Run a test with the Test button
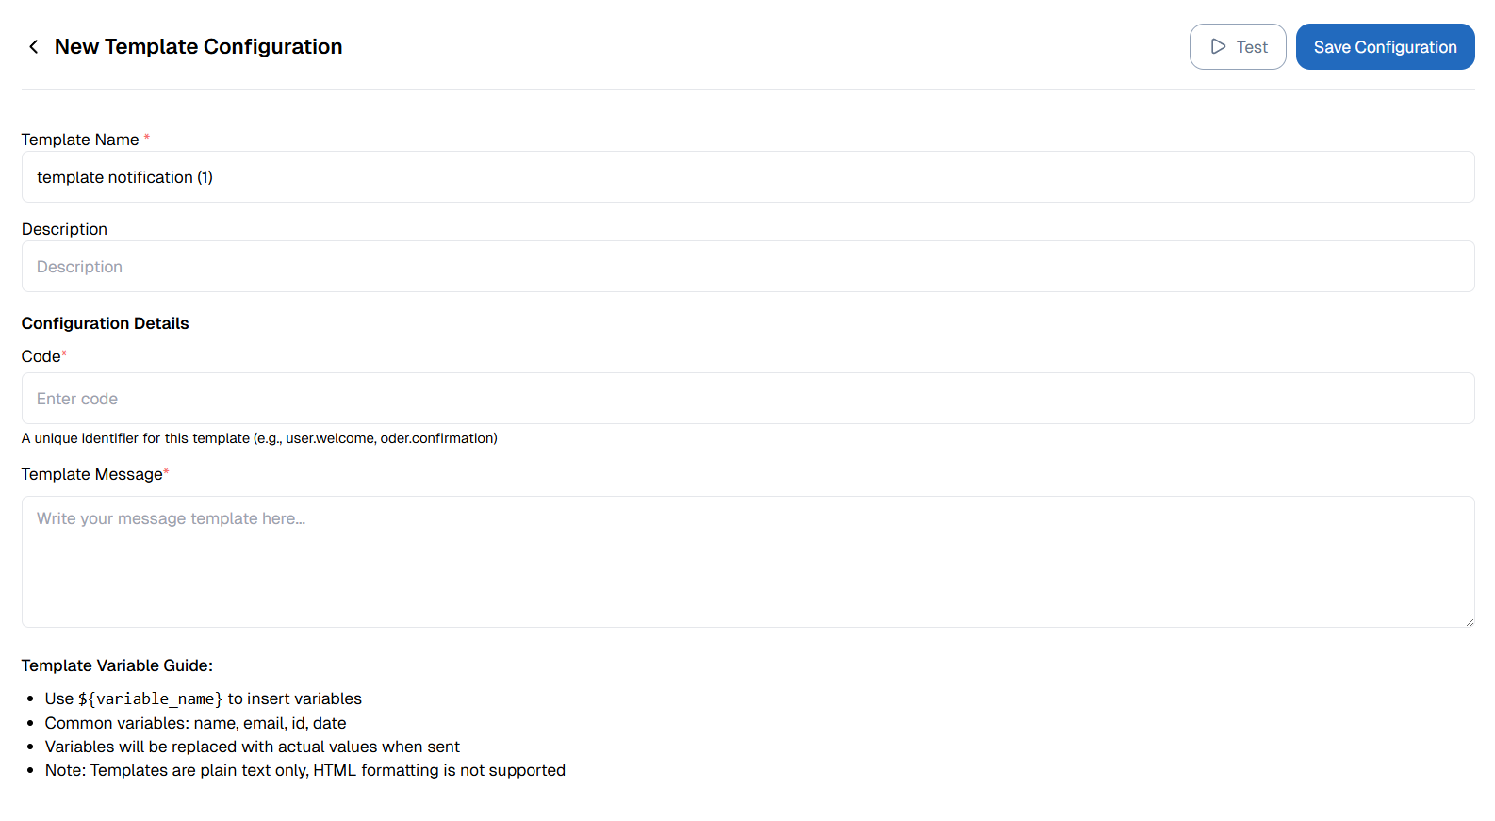Screen dimensions: 1495x821 pos(1238,46)
